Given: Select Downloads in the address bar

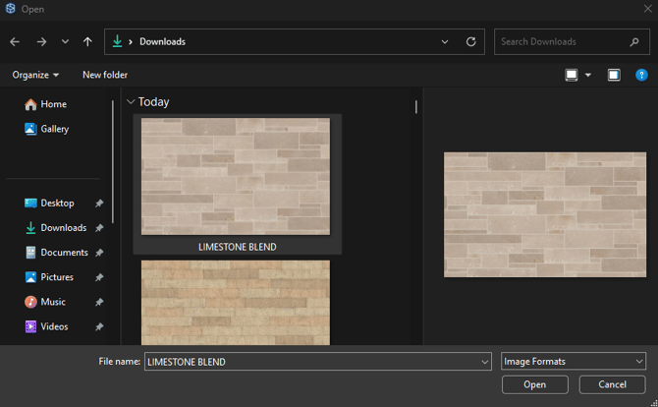Looking at the screenshot, I should (162, 41).
